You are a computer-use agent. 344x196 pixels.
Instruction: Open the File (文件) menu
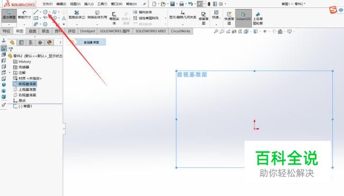48,4
